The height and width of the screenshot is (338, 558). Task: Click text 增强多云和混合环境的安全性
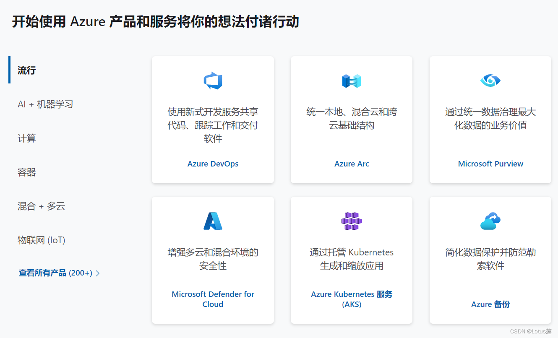pos(213,259)
